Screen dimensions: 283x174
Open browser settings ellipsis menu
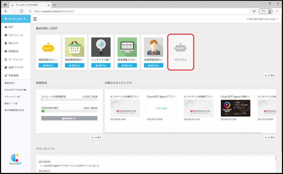coord(277,11)
